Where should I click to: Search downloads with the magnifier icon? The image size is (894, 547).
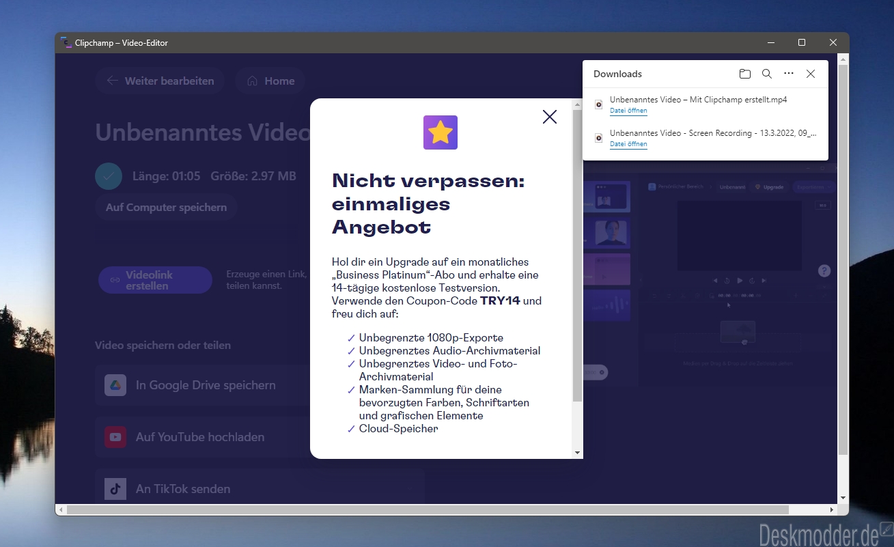pyautogui.click(x=767, y=74)
